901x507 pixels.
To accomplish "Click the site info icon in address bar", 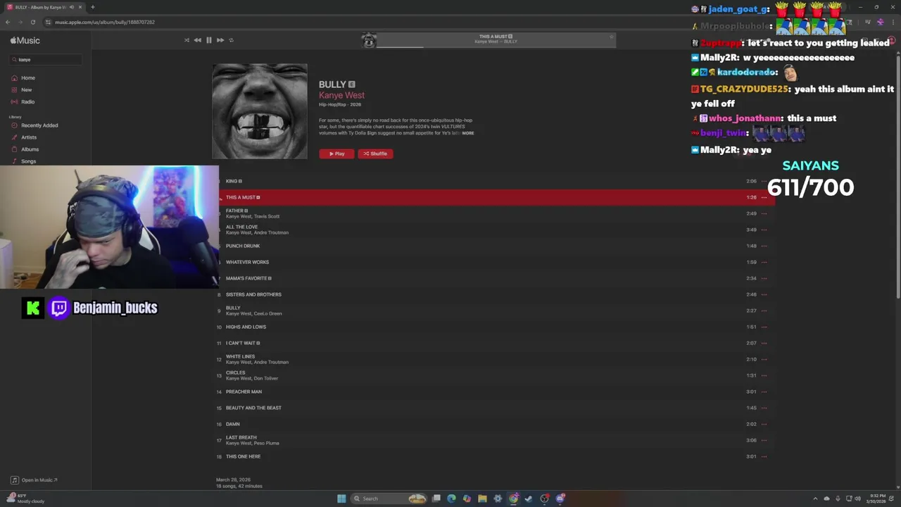I will click(x=48, y=22).
